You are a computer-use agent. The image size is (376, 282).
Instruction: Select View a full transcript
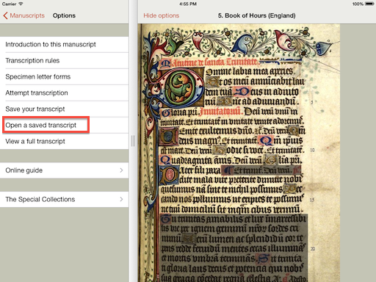point(64,141)
